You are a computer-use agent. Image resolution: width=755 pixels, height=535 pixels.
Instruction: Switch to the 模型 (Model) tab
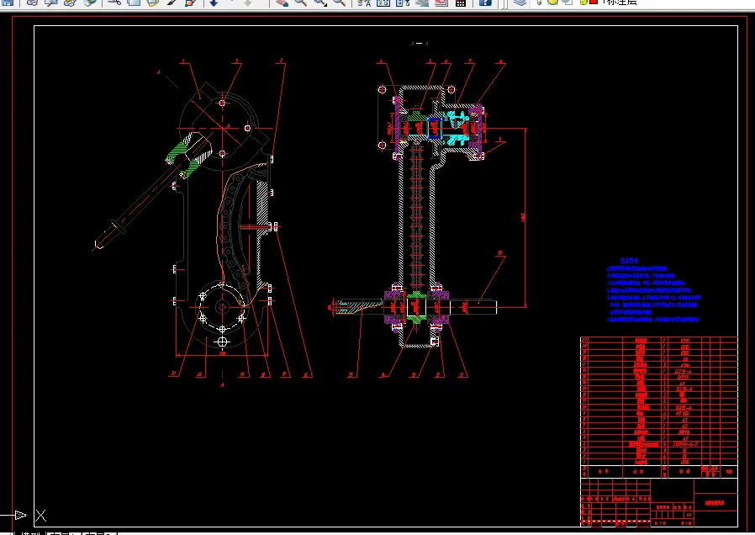pyautogui.click(x=31, y=533)
